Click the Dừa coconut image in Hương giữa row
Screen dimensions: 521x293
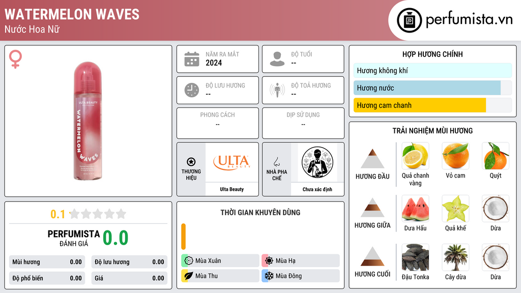click(x=496, y=209)
